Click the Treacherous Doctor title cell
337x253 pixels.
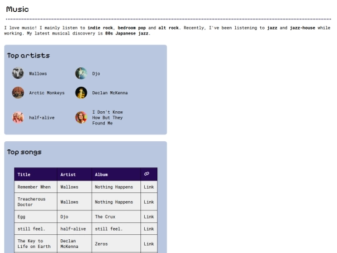point(36,202)
